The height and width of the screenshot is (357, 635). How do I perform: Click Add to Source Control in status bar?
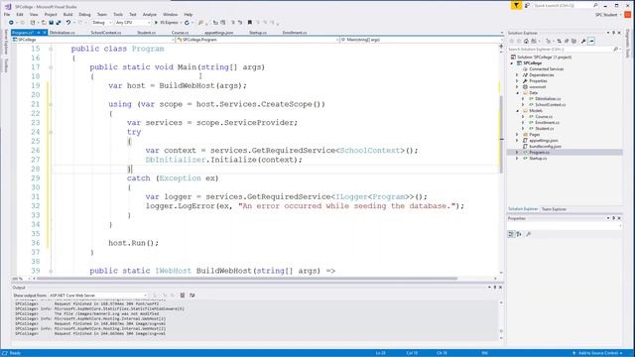[x=597, y=353]
